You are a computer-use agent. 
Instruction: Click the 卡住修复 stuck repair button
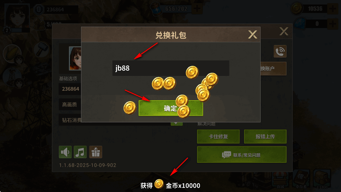click(x=218, y=137)
